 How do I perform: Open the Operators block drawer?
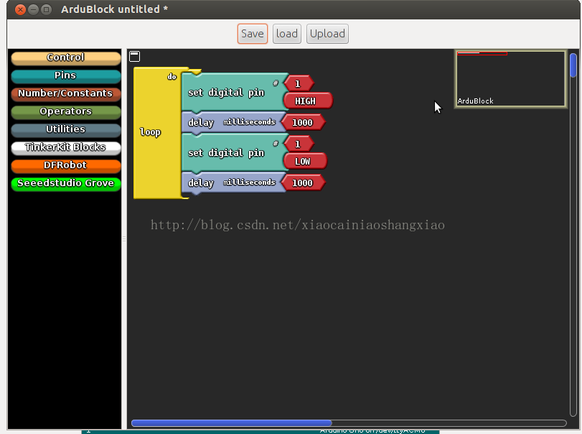(66, 111)
